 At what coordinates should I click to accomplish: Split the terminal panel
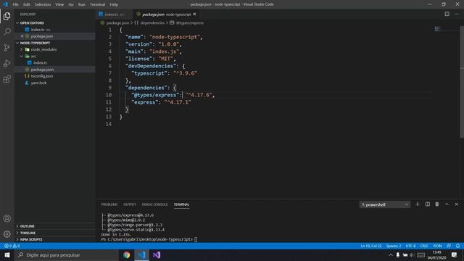tap(428, 204)
